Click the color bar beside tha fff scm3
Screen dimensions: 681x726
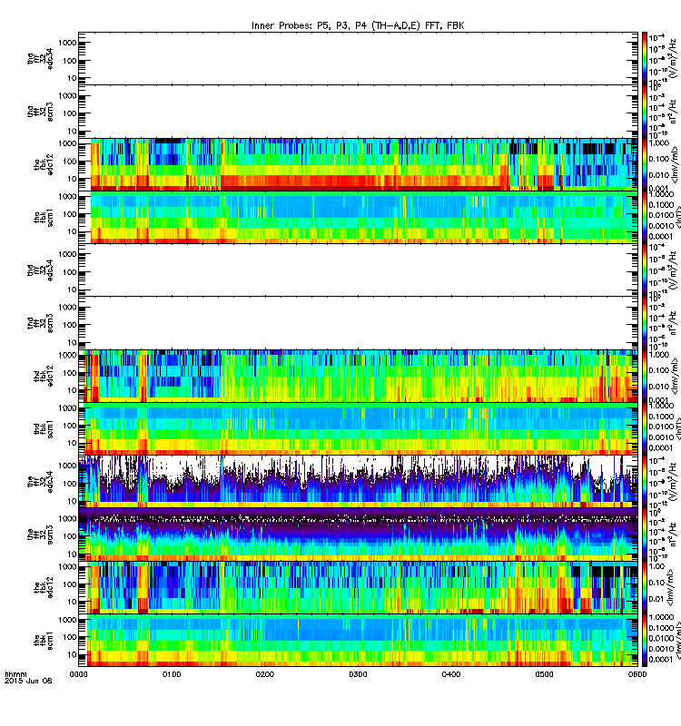click(x=645, y=111)
